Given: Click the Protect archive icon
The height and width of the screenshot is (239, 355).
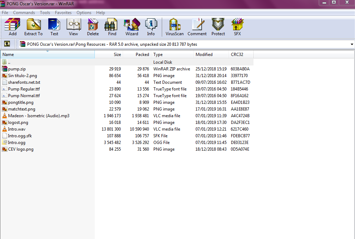Looking at the screenshot, I should pyautogui.click(x=218, y=24).
